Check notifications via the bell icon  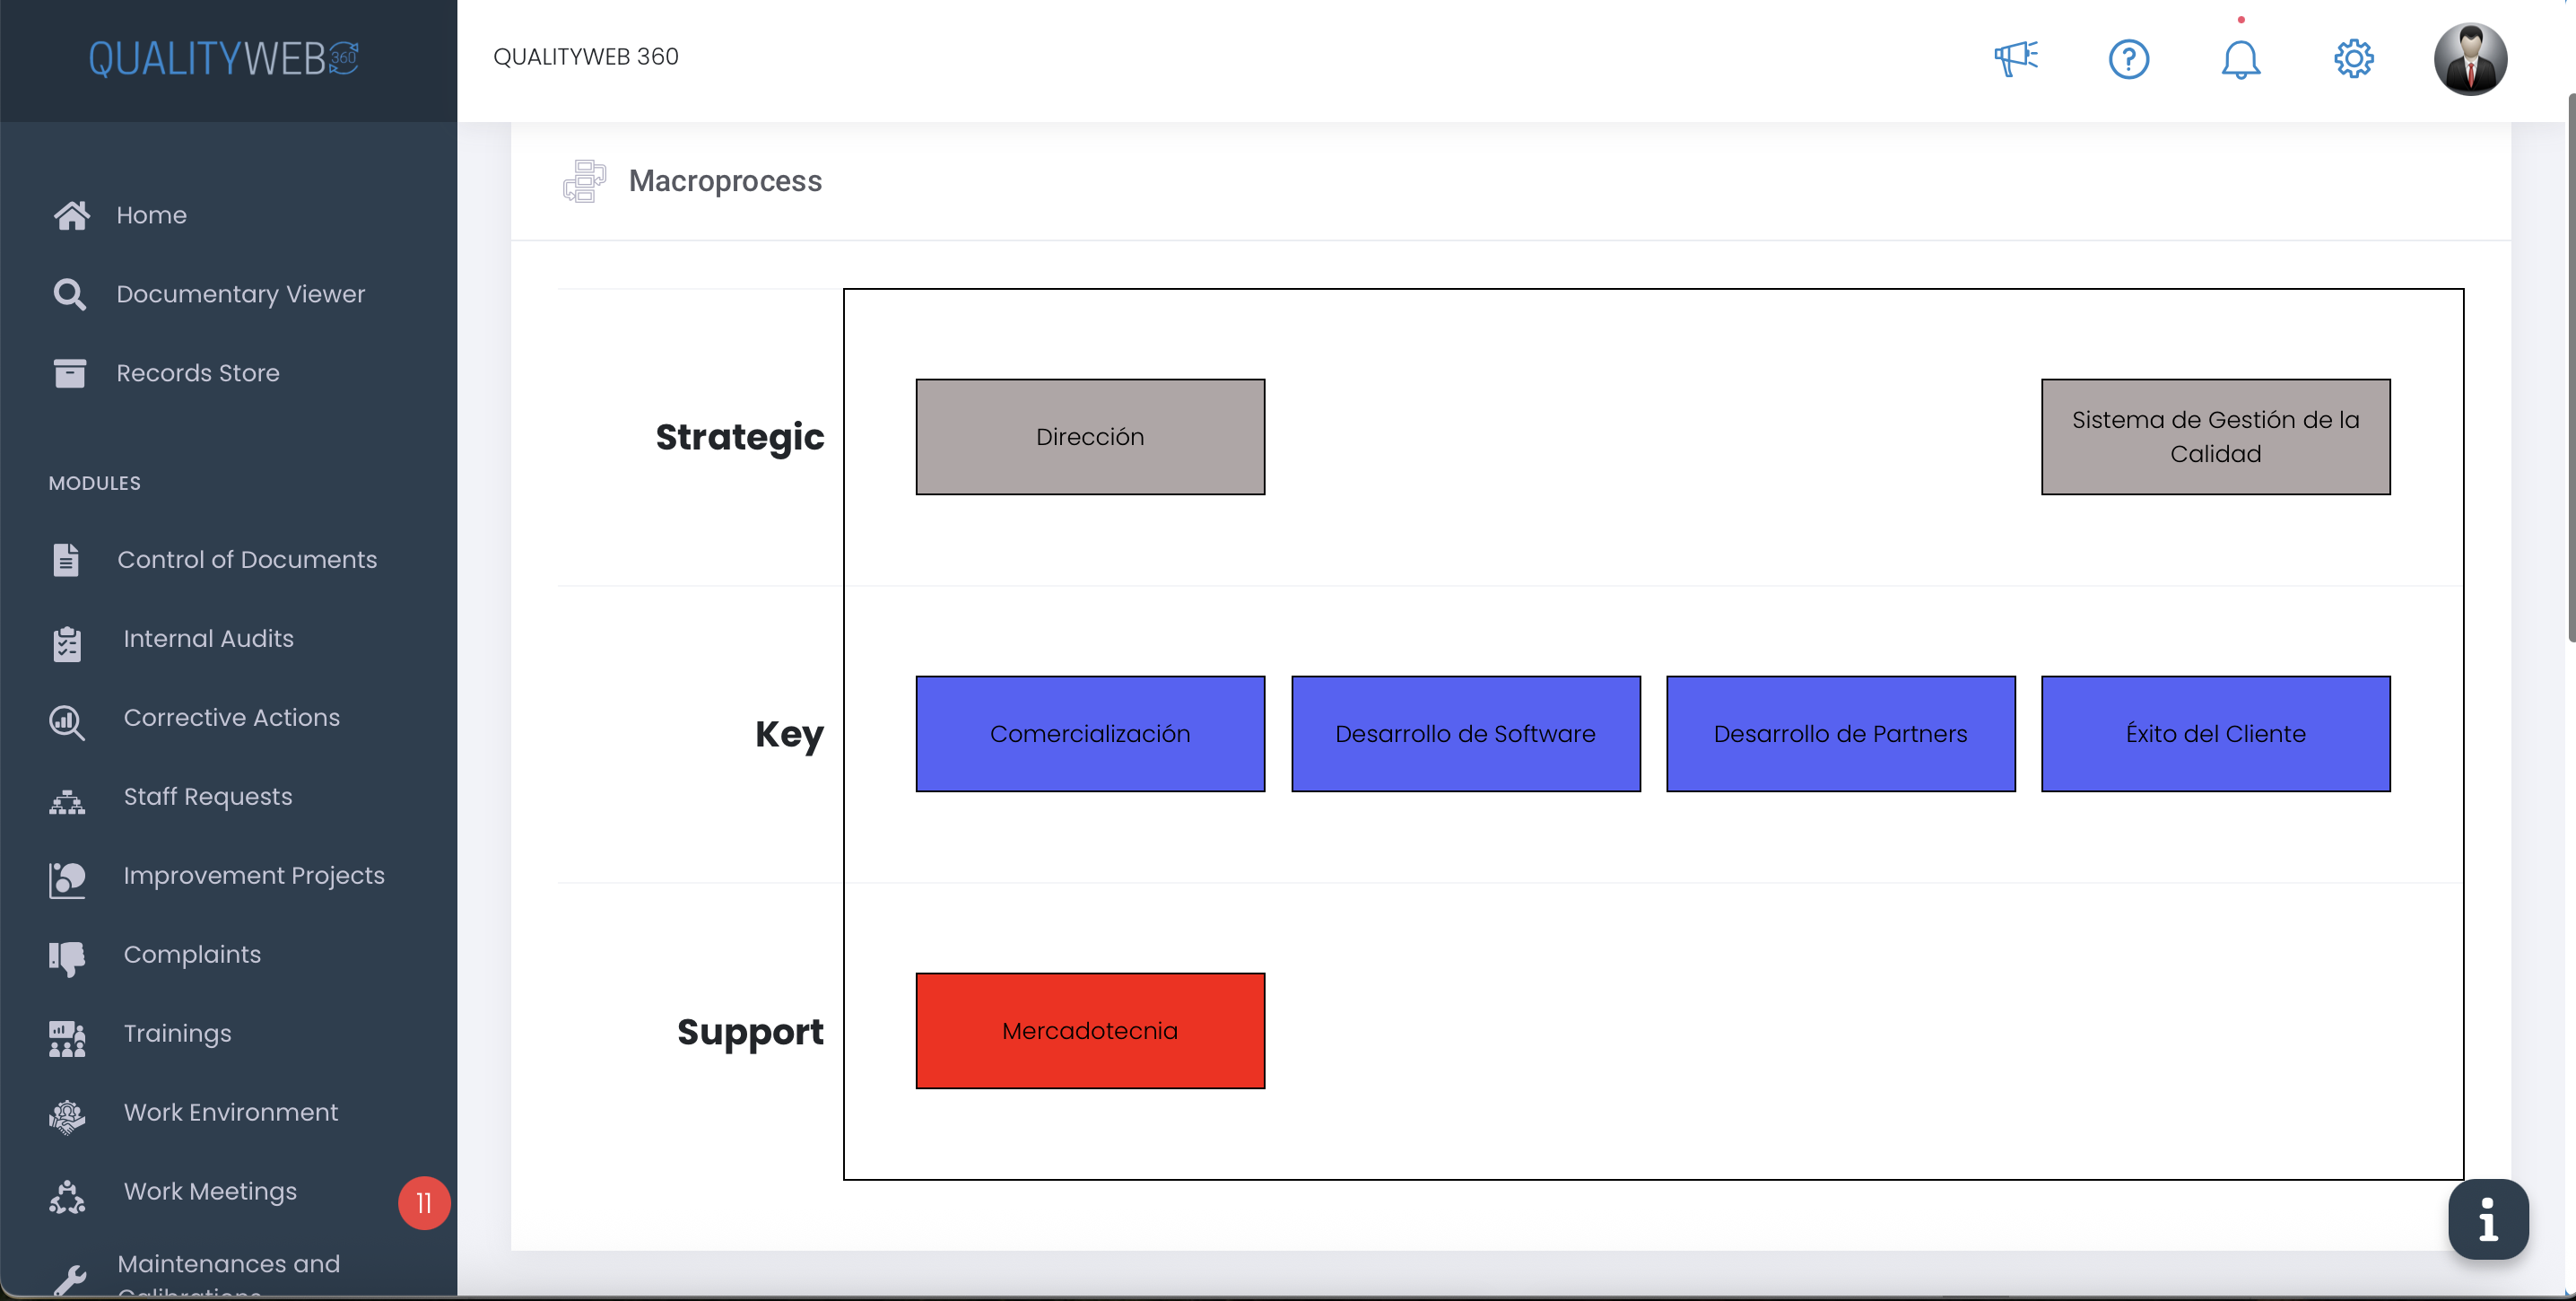pyautogui.click(x=2241, y=58)
